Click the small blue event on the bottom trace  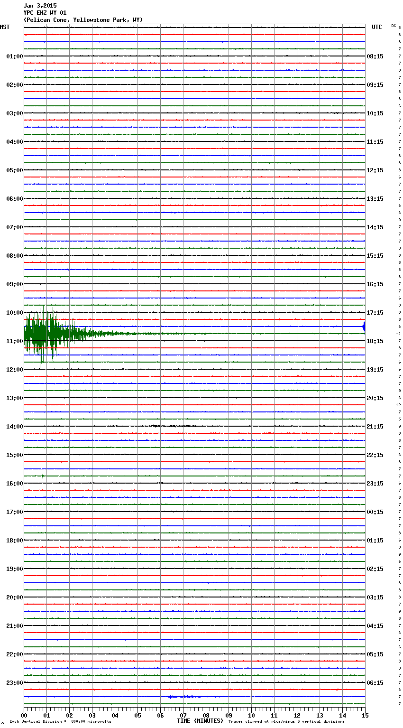click(x=186, y=697)
